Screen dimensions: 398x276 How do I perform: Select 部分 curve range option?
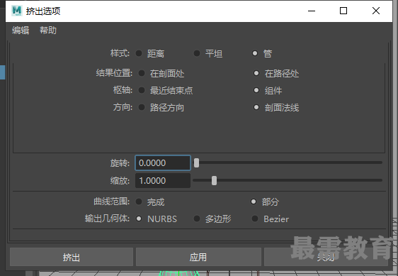coord(254,202)
